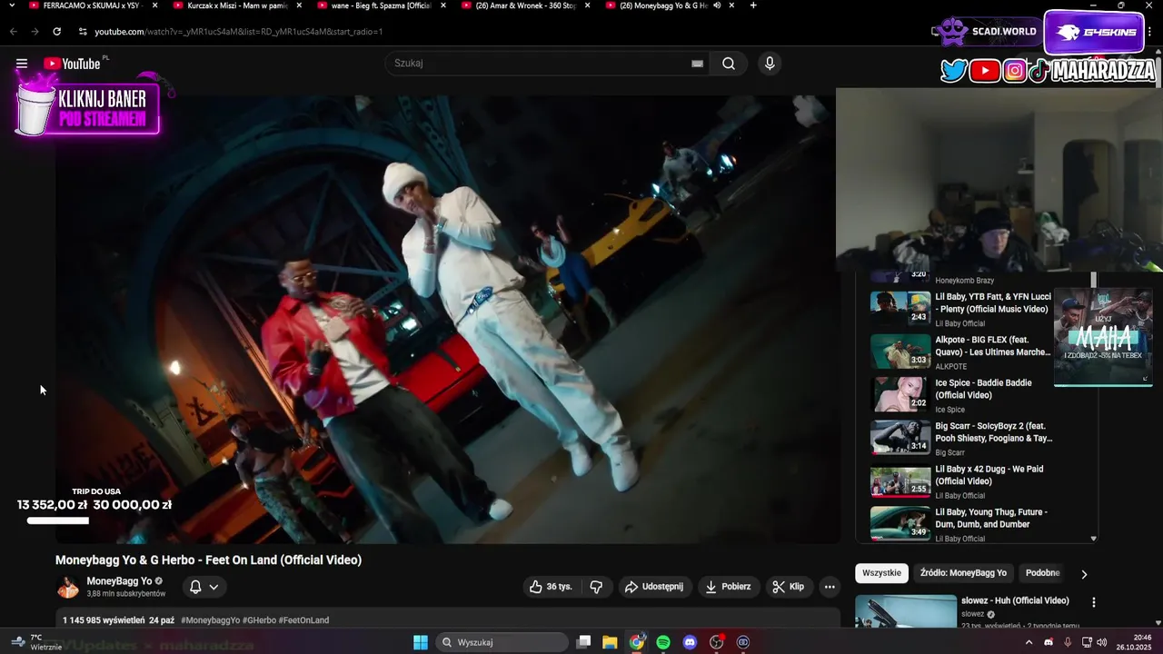Create a clip with the Klip button
1163x654 pixels.
click(x=789, y=587)
